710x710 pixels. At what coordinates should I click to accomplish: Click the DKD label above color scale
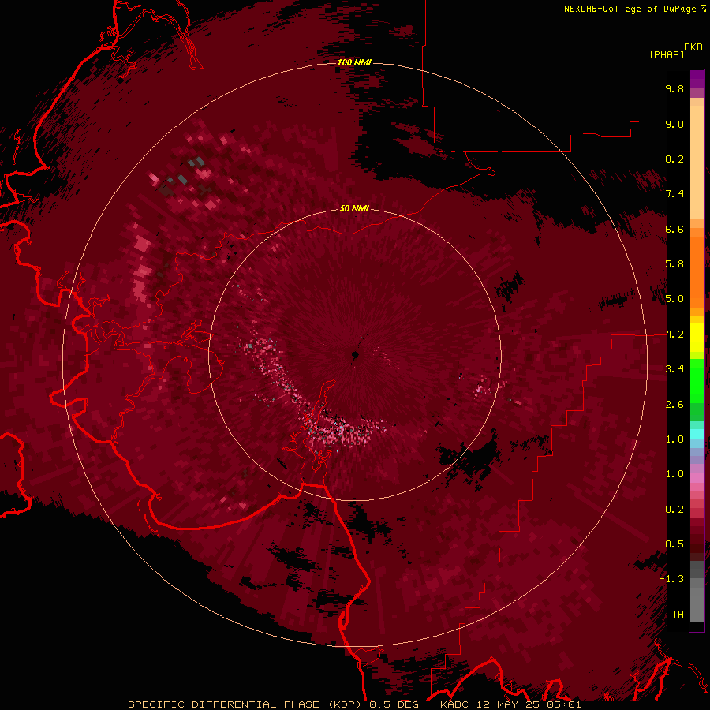693,47
